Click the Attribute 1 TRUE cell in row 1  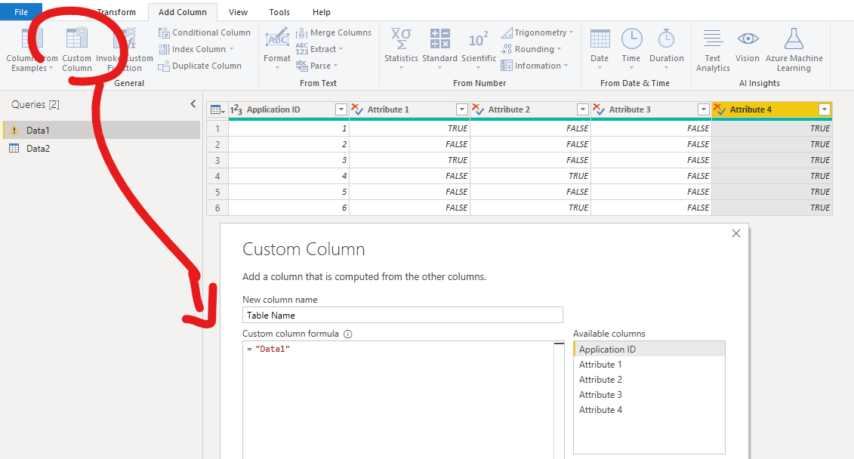point(409,128)
